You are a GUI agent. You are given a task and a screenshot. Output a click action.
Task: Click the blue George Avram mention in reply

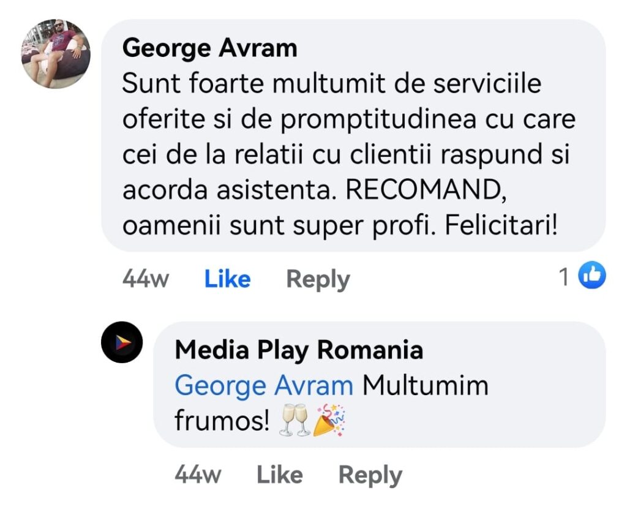click(x=264, y=386)
